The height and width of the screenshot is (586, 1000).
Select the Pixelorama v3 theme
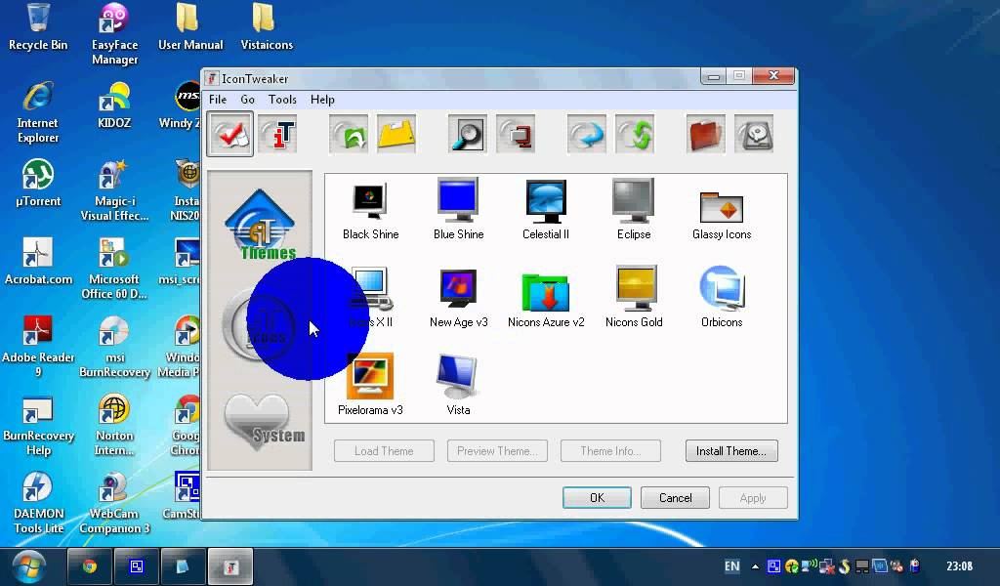tap(370, 386)
